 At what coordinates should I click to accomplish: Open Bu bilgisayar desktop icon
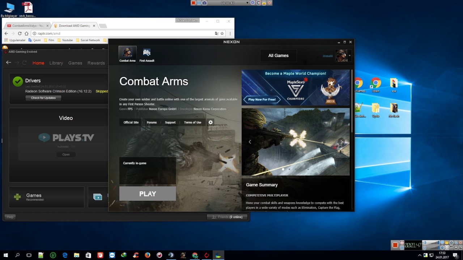(9, 10)
